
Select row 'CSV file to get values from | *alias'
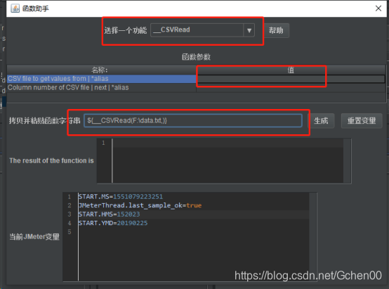pos(102,79)
